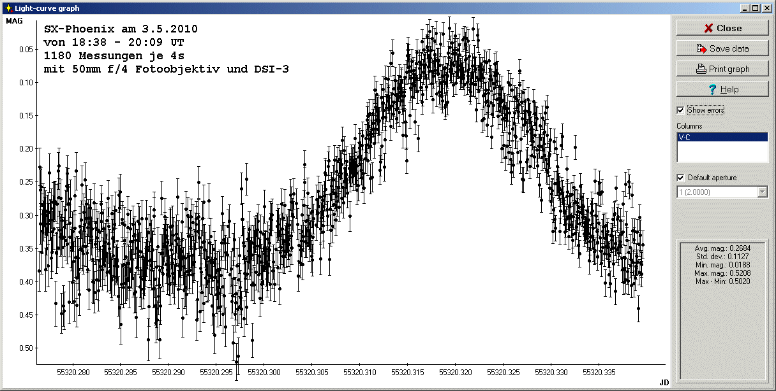
Task: Click the Max - Min statistic line
Action: point(722,281)
